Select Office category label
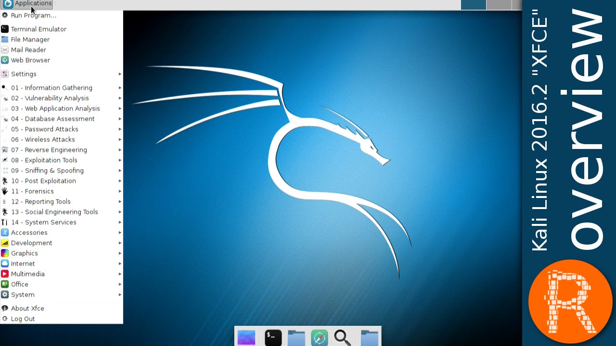This screenshot has width=616, height=346. [x=19, y=284]
